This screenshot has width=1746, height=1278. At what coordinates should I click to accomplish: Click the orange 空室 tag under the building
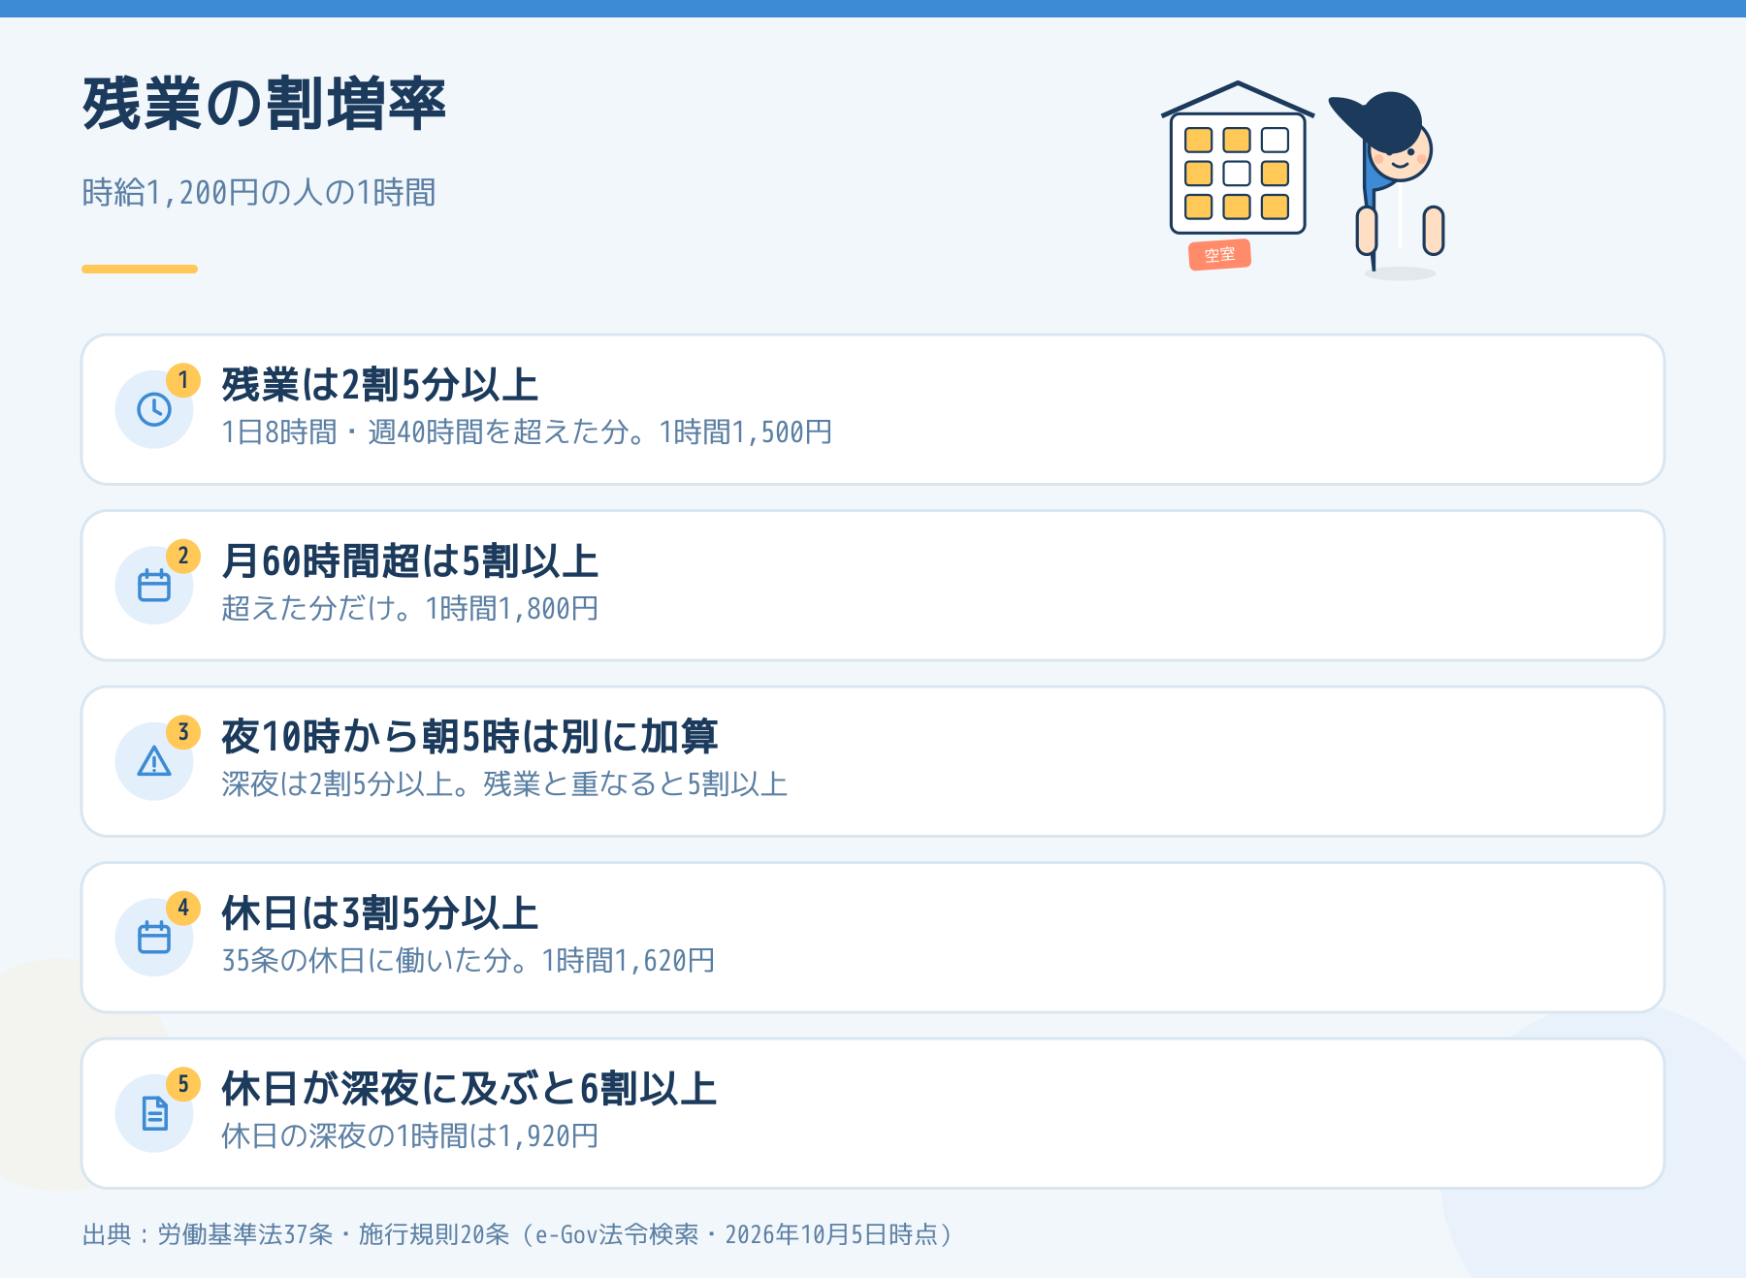pyautogui.click(x=1220, y=255)
